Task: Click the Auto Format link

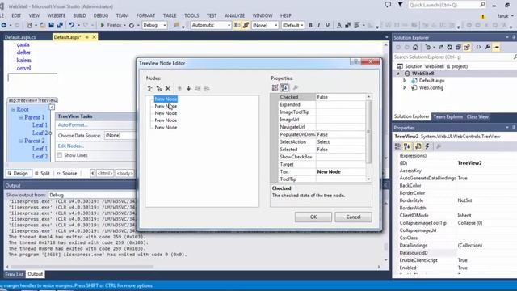Action: 73,125
